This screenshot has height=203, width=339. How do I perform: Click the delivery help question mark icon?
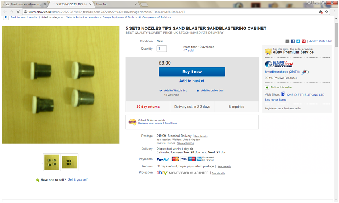191,149
